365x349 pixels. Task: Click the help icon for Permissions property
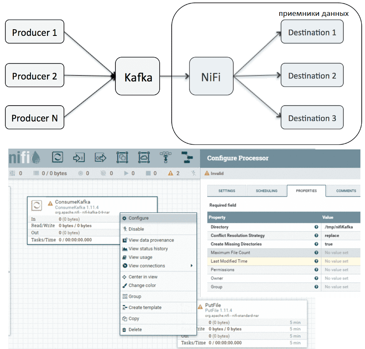[316, 270]
